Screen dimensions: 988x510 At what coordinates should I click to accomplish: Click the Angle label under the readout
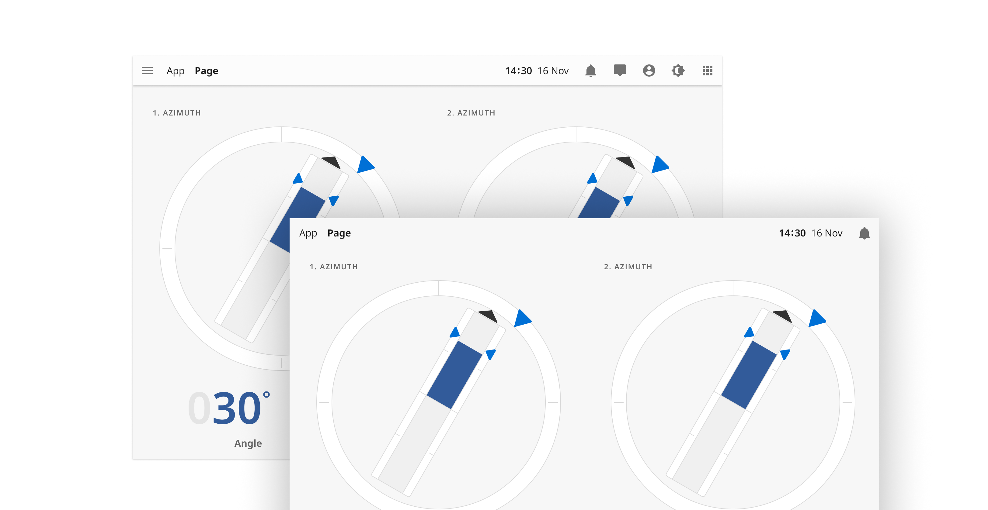pyautogui.click(x=248, y=443)
